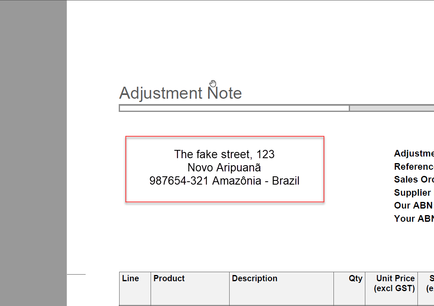Select the address line "The fake street, 123"
The image size is (434, 306).
click(x=224, y=154)
